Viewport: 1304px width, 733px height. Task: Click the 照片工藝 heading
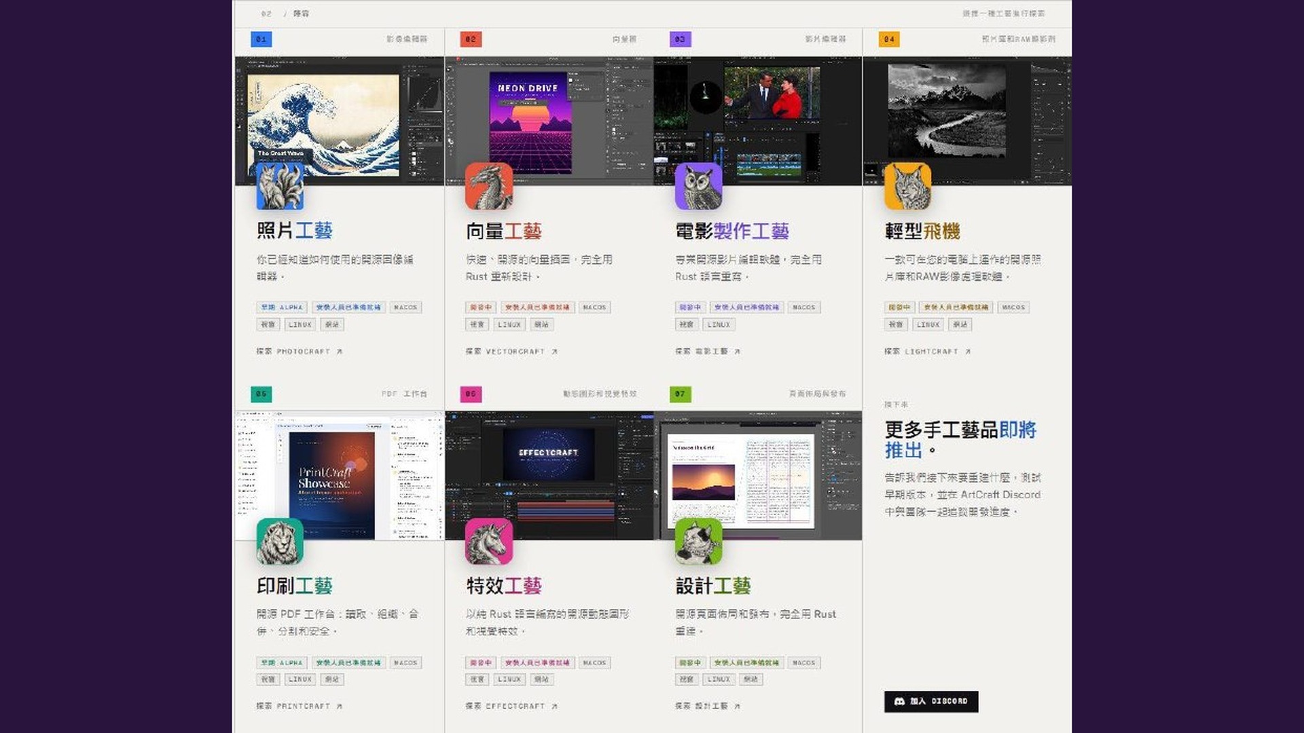pyautogui.click(x=294, y=231)
